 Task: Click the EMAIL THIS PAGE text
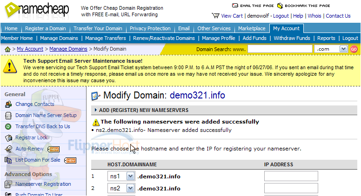257,6
